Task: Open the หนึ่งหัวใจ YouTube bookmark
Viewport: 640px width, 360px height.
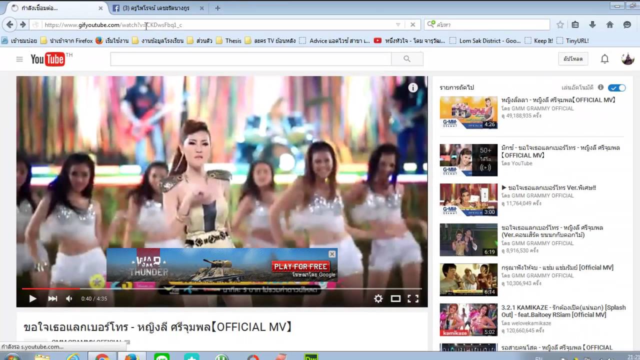Action: click(x=409, y=40)
